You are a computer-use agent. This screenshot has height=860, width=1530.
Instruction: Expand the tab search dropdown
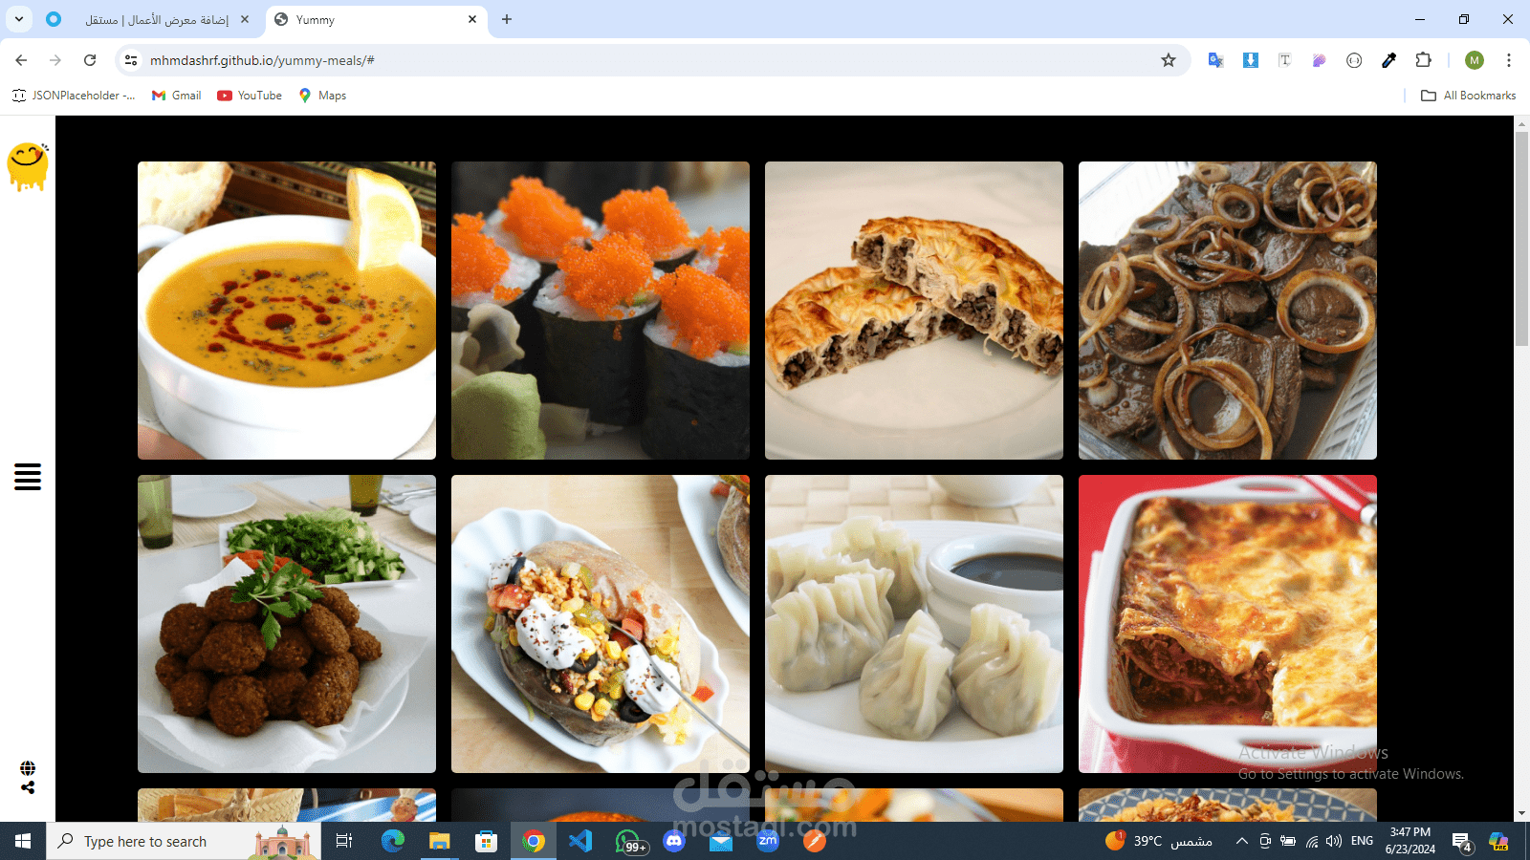coord(19,19)
